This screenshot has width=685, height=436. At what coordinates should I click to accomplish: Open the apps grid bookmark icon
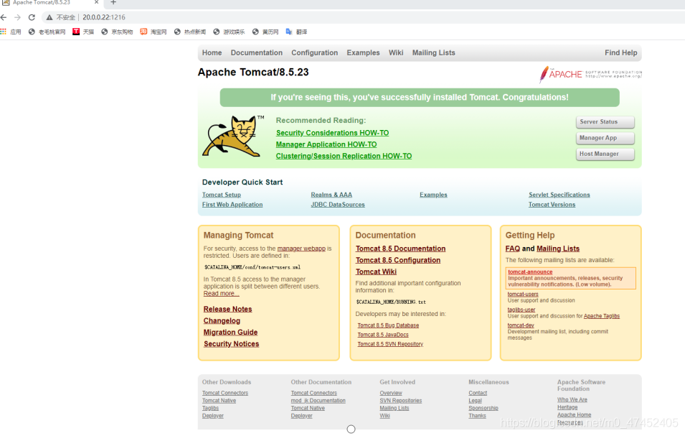point(4,32)
